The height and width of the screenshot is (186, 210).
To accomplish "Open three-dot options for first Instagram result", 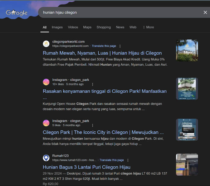I will tap(92, 84).
